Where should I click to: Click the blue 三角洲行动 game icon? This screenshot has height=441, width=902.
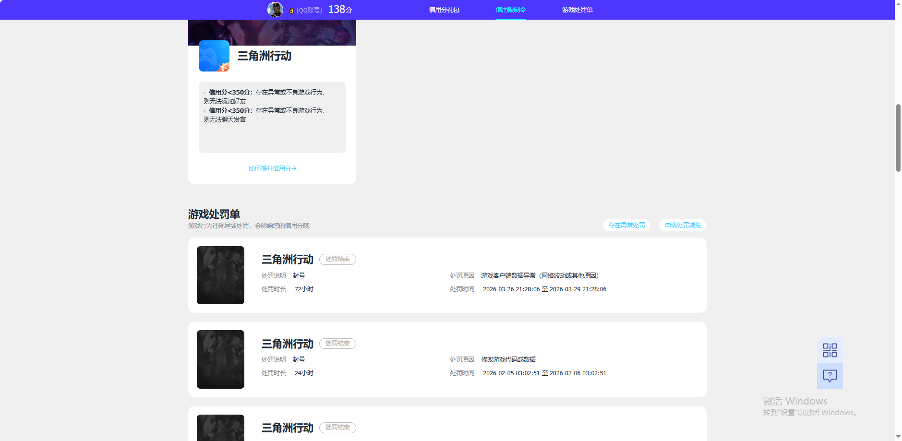[x=214, y=56]
